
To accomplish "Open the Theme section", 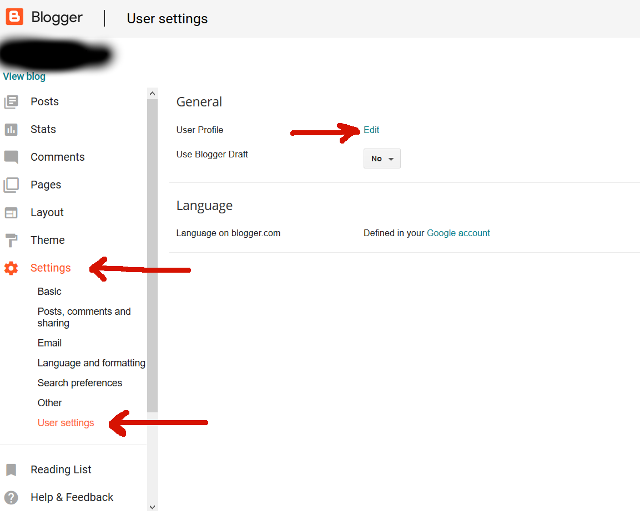I will pyautogui.click(x=47, y=240).
